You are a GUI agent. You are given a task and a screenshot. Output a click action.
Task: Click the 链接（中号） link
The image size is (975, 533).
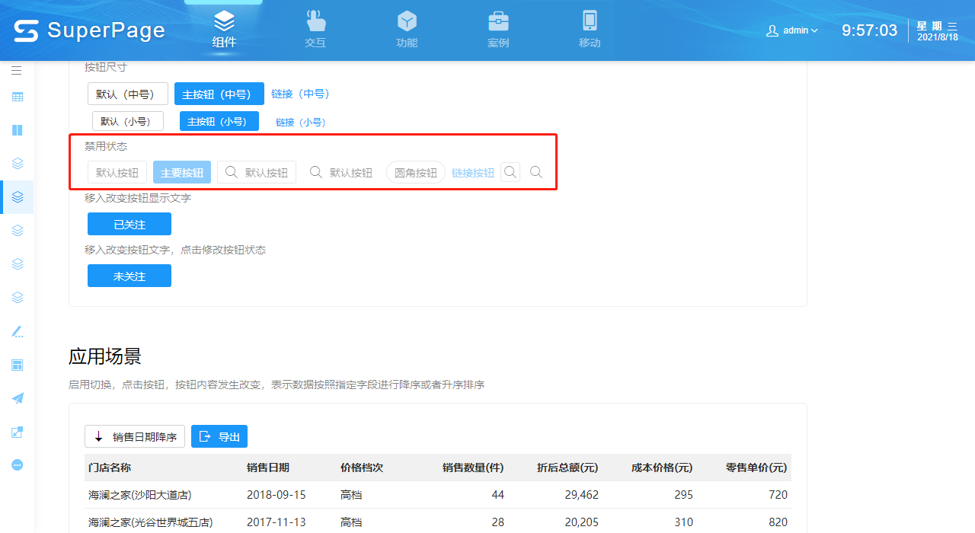click(x=300, y=94)
